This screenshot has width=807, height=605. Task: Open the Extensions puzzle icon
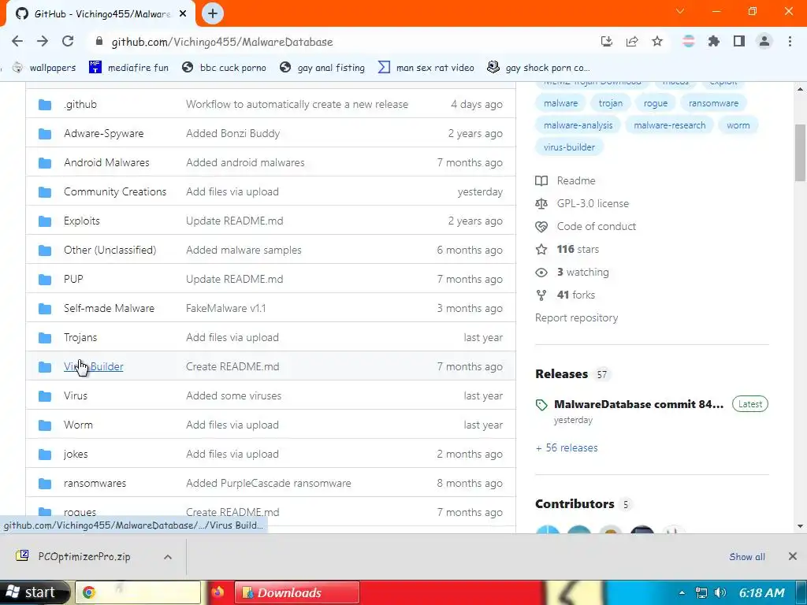(x=714, y=41)
